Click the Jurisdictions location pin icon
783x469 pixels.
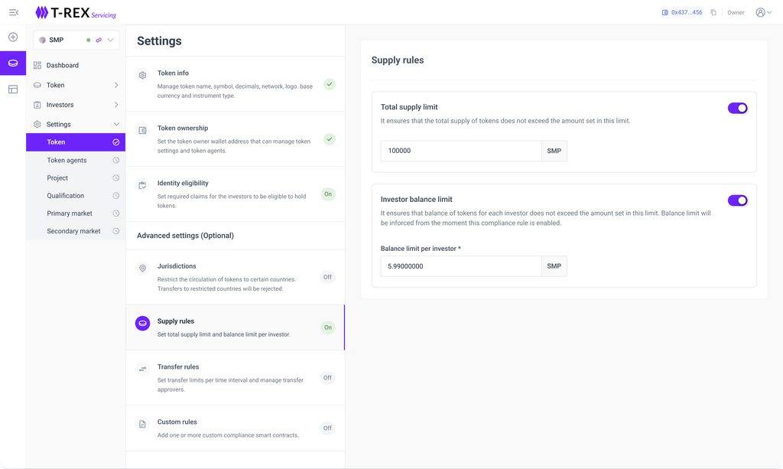tap(142, 269)
